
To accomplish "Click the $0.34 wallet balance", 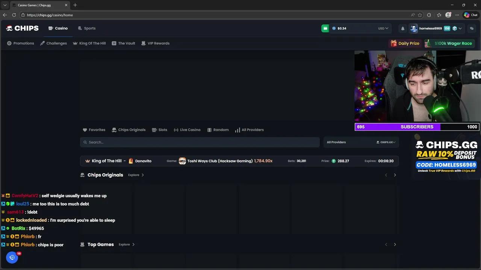I will tap(342, 28).
